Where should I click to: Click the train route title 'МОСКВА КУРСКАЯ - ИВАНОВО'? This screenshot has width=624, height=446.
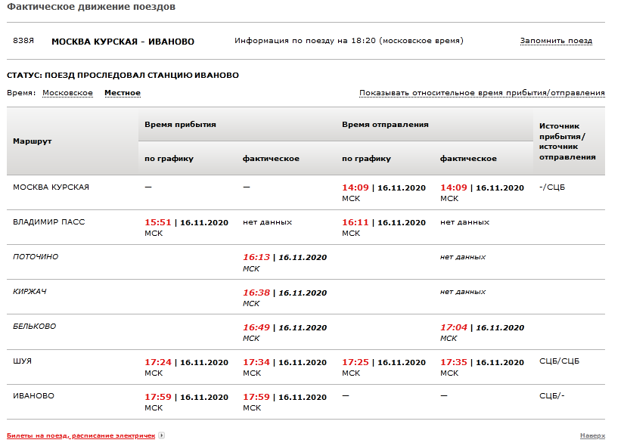123,42
